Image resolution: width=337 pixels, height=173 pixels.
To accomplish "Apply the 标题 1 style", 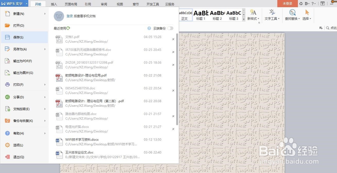I will 201,15.
